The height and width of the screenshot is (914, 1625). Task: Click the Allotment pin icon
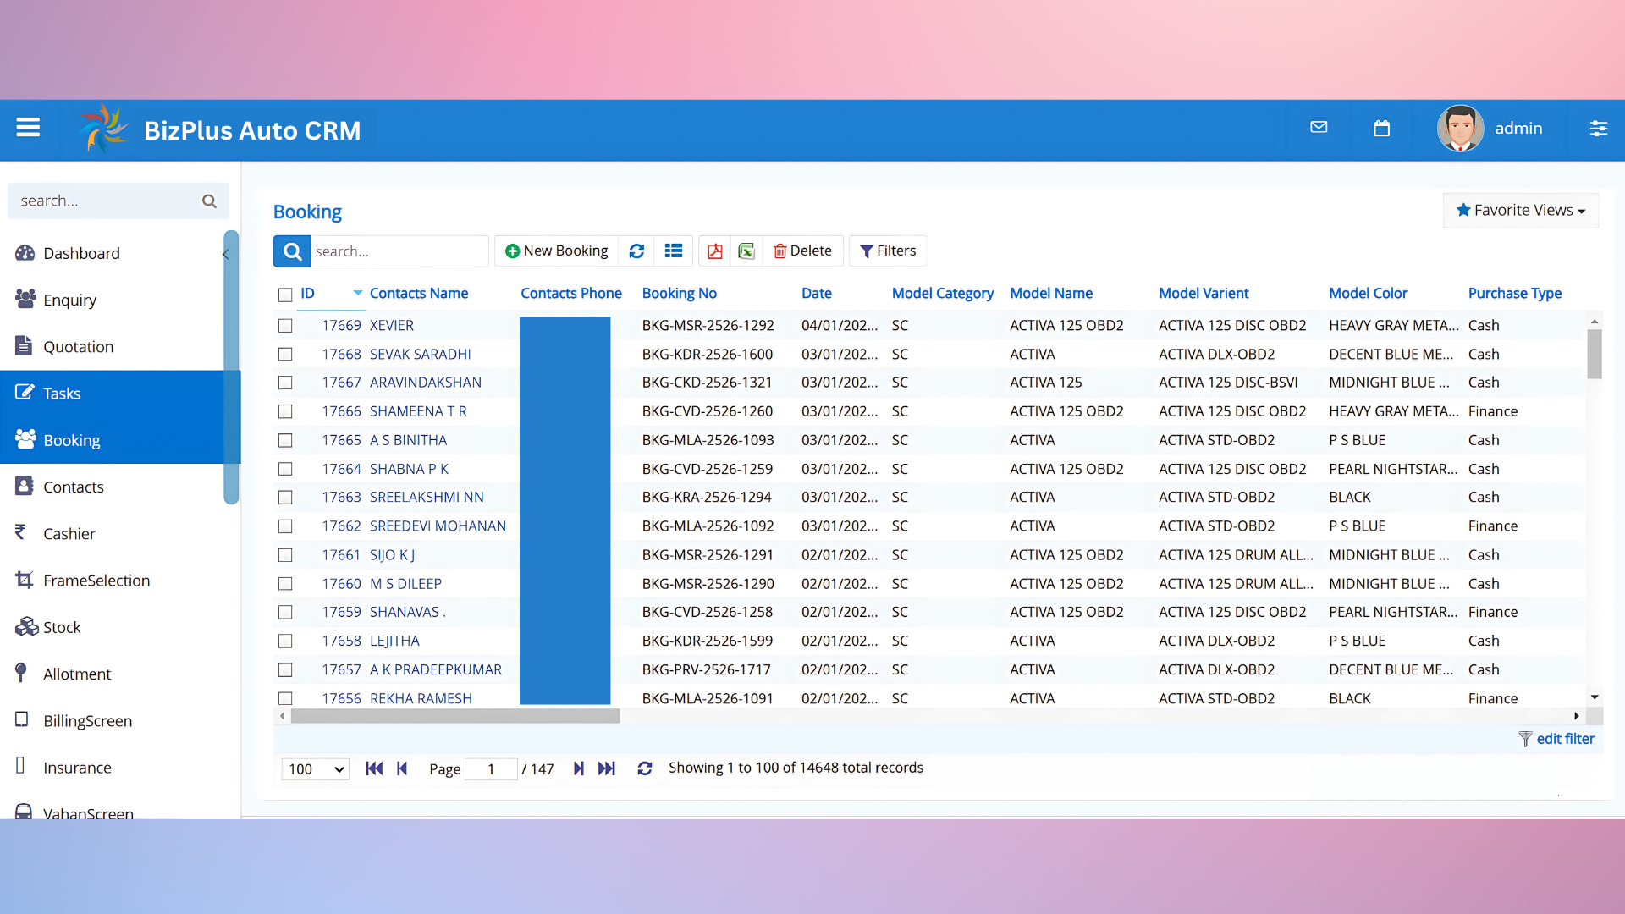pos(21,673)
